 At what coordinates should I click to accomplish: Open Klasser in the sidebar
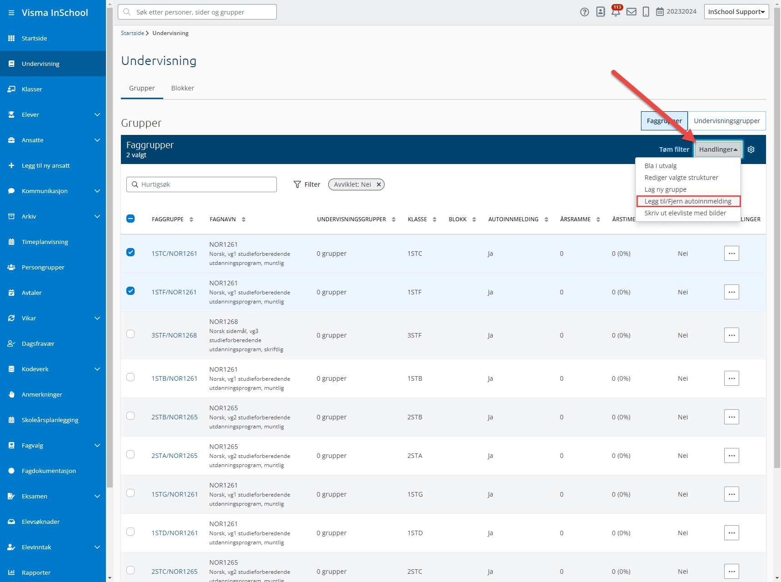point(53,89)
